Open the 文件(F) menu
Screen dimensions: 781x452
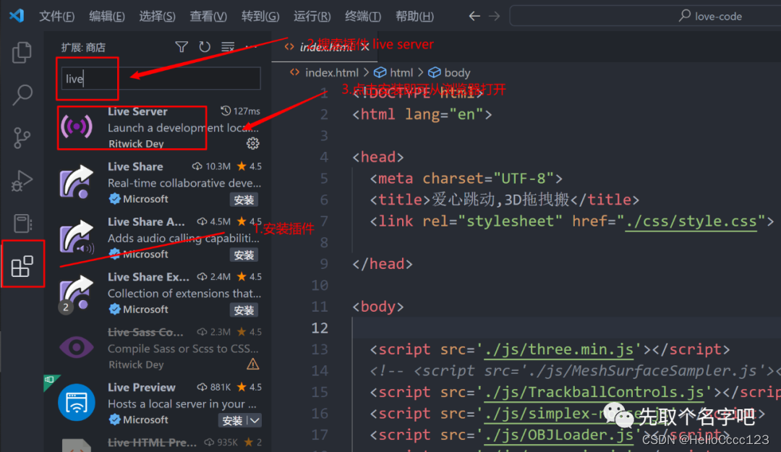[57, 16]
